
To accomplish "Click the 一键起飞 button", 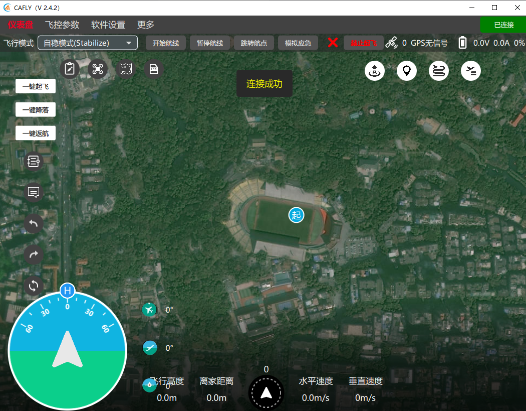I will click(36, 86).
